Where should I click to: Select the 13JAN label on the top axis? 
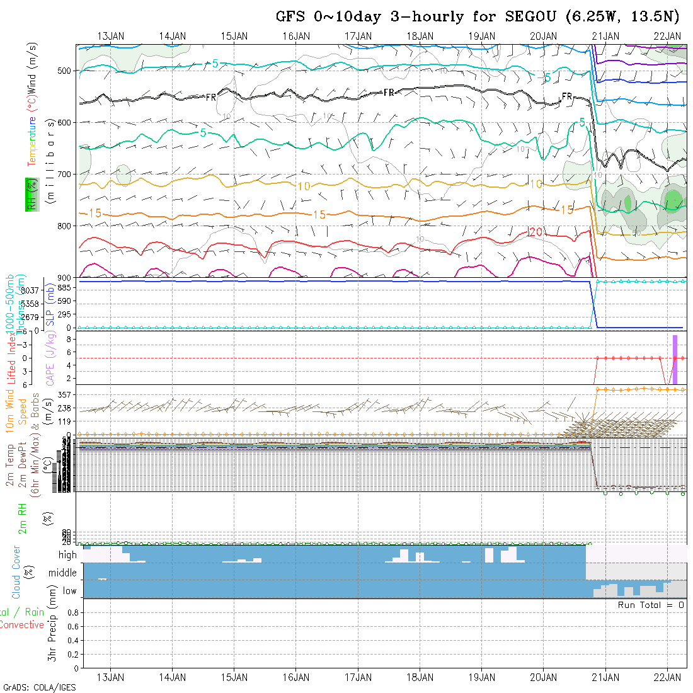pos(110,37)
